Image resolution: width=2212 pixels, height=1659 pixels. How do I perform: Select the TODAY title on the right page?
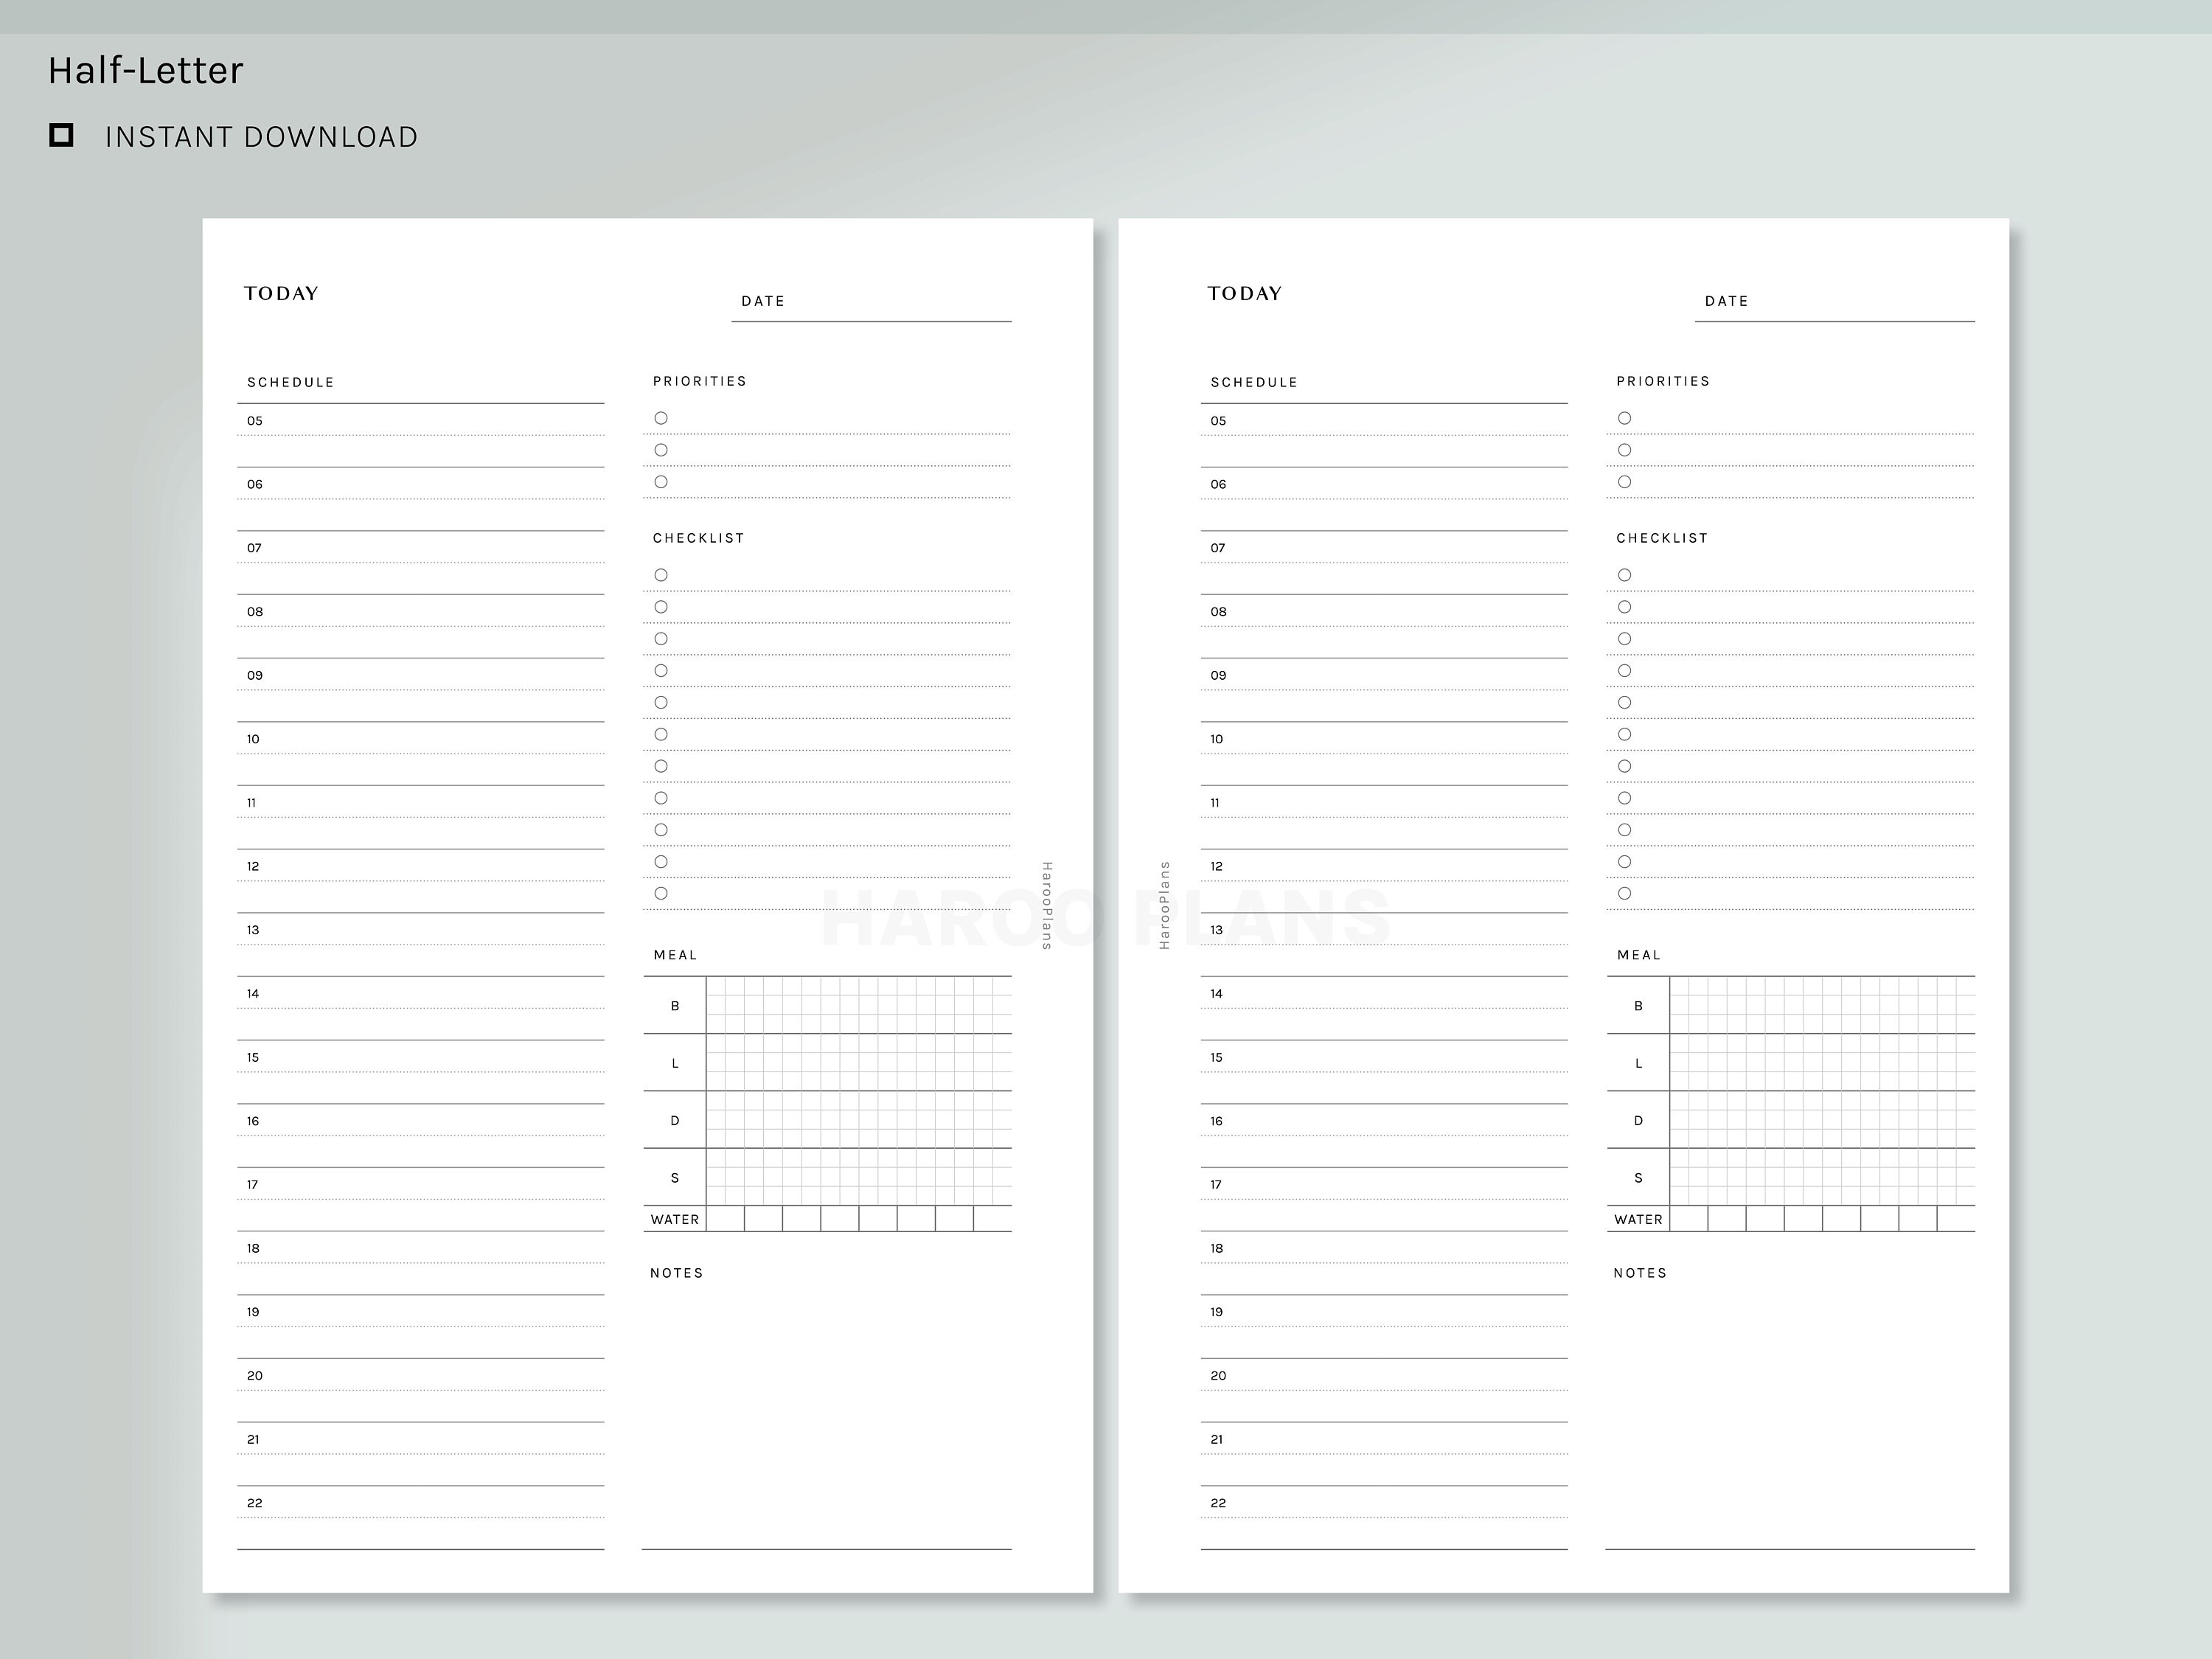tap(1244, 293)
